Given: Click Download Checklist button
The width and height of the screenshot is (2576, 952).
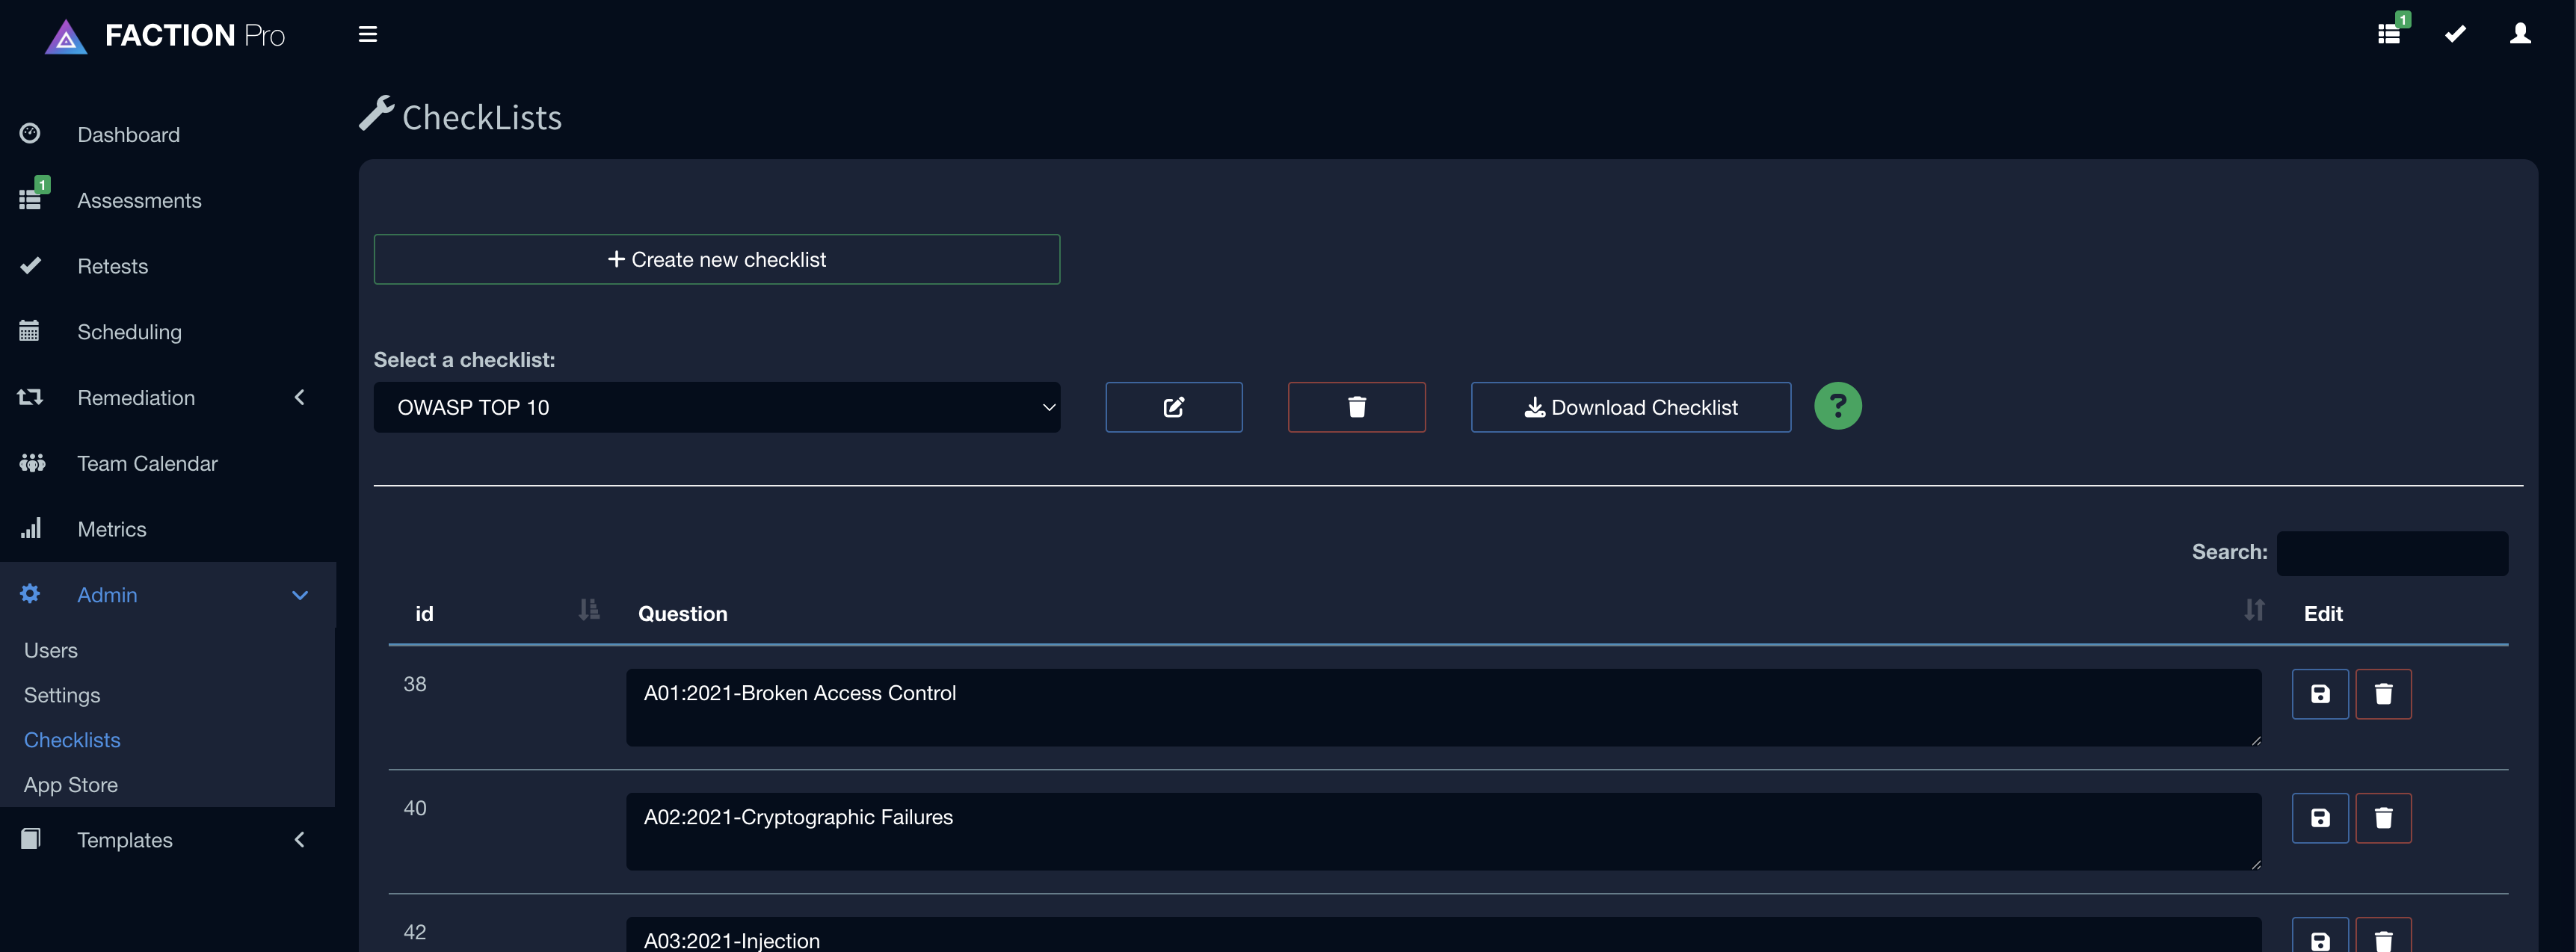Looking at the screenshot, I should point(1630,407).
